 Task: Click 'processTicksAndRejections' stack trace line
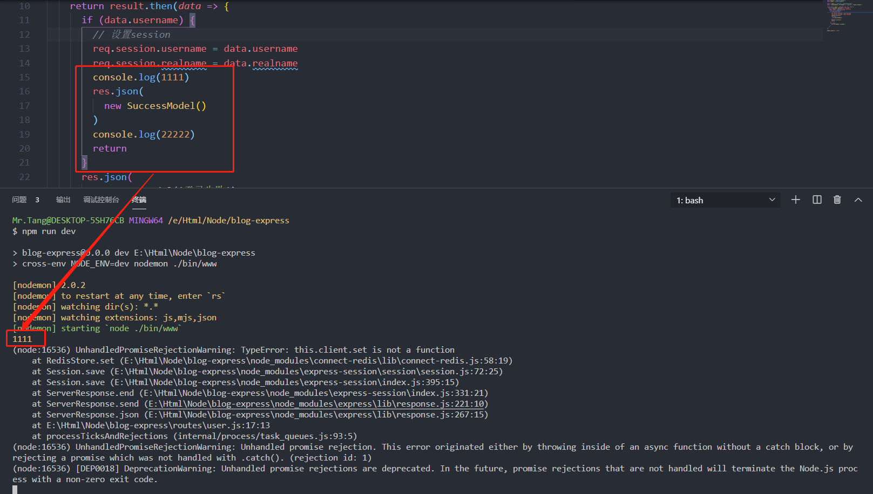coord(194,436)
